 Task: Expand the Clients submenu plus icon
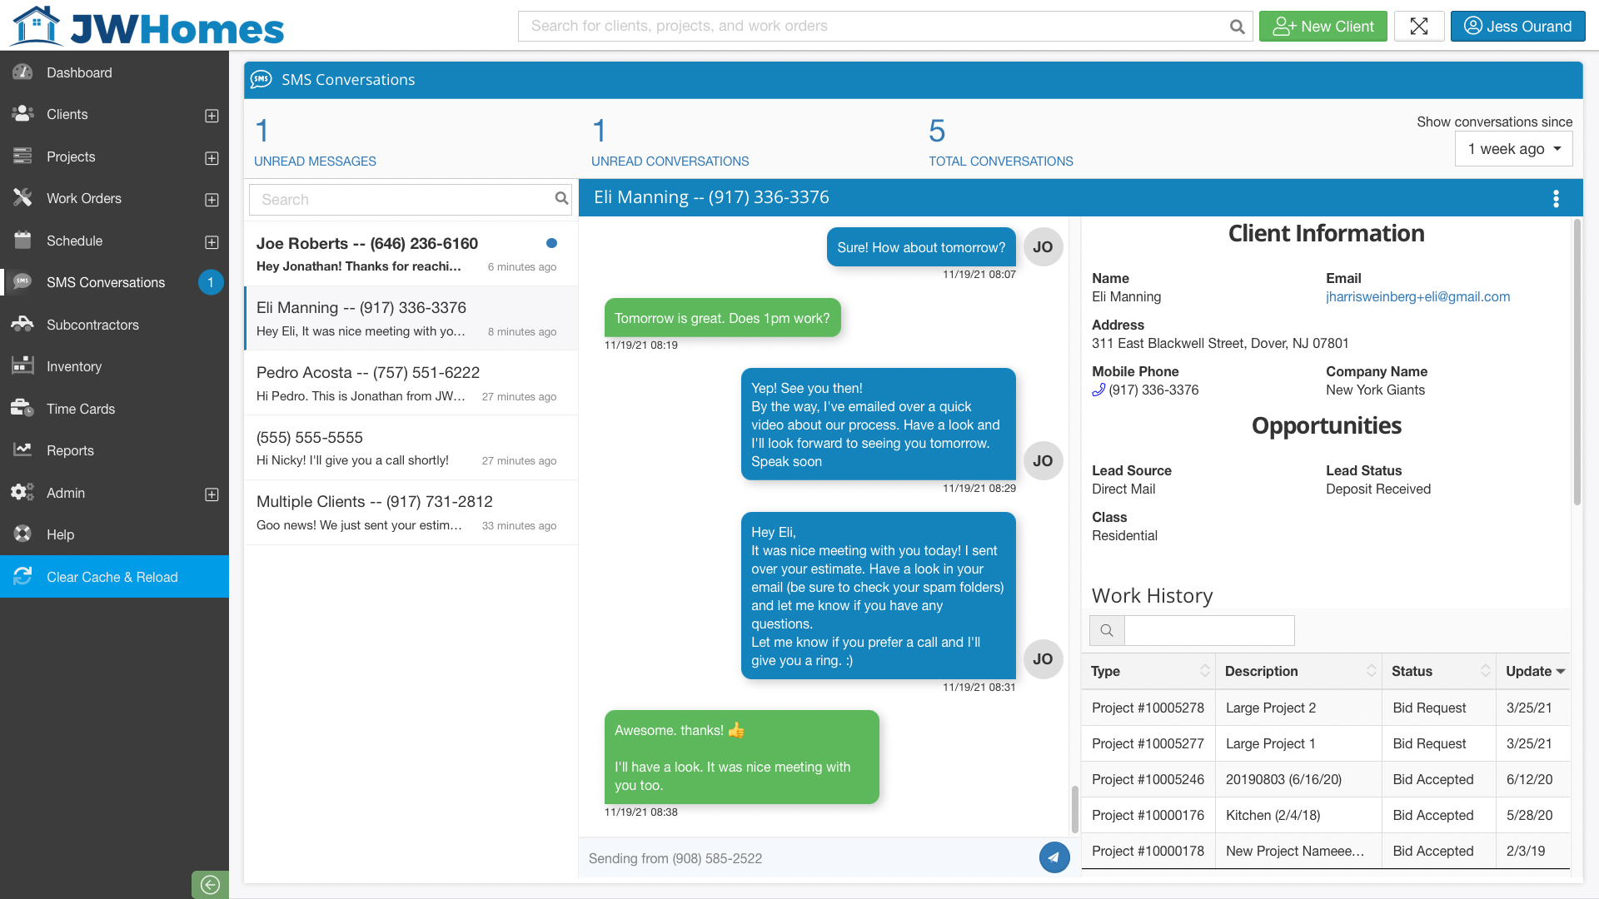212,116
